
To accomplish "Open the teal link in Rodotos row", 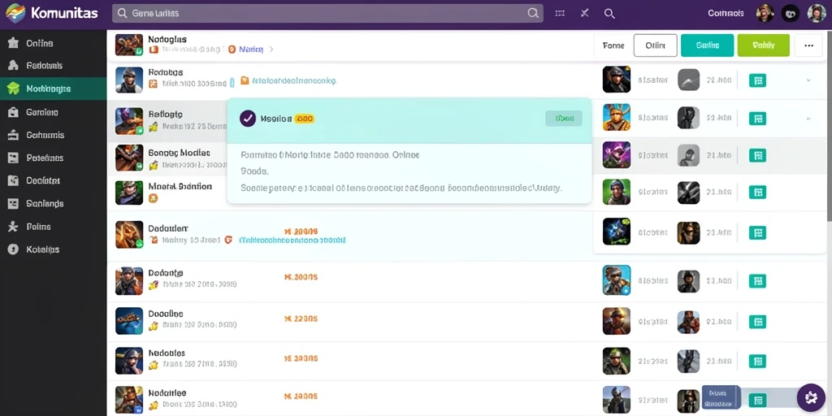I will (294, 81).
